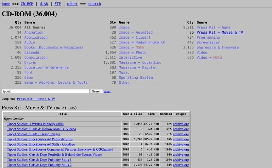The image size is (272, 168).
Task: Click the Size column header
Action: pyautogui.click(x=151, y=114)
